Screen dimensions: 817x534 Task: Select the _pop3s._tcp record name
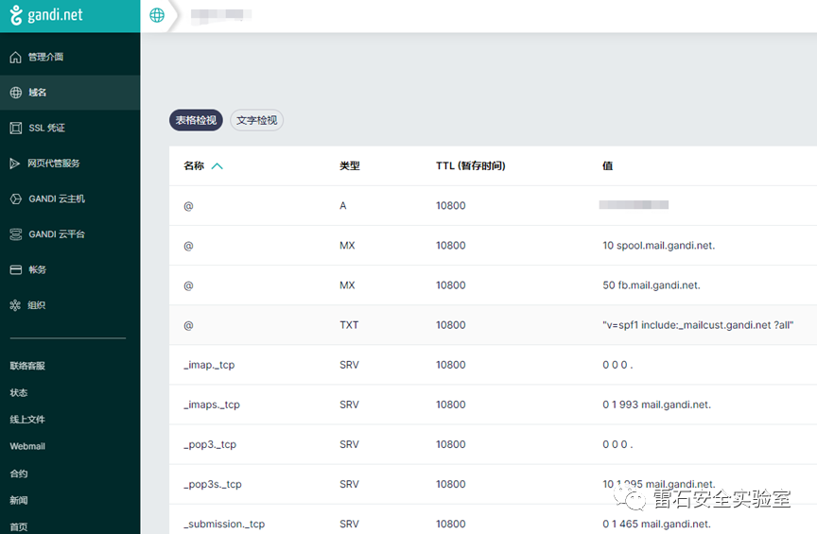213,485
